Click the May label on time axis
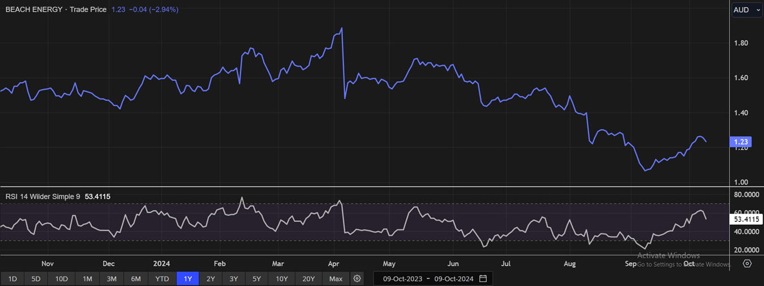 389,264
